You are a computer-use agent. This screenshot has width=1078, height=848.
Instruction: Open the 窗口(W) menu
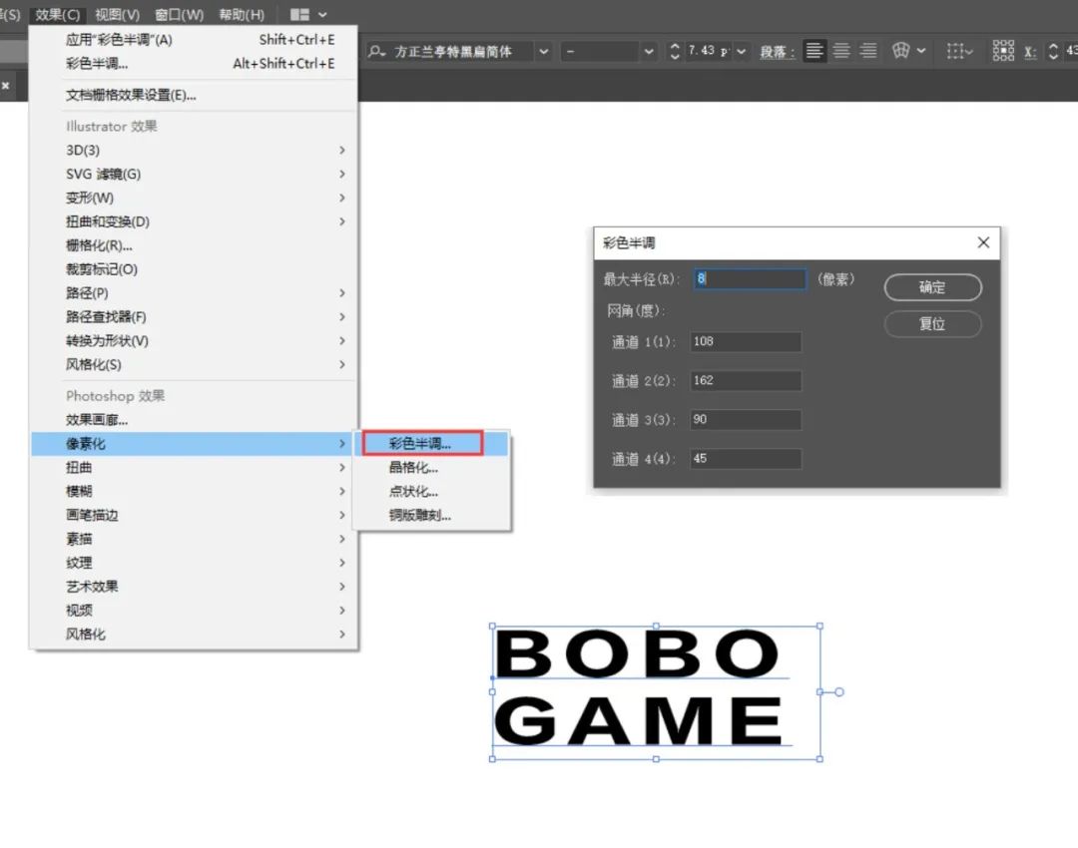pos(180,14)
